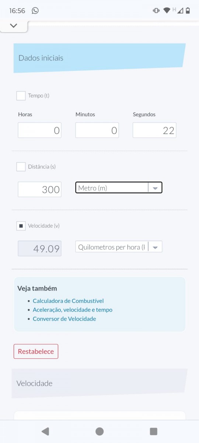Tap the recent apps square button
The image size is (199, 443).
tap(154, 431)
